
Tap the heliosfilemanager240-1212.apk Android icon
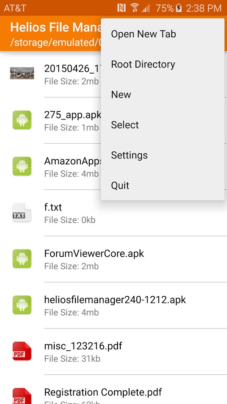(x=22, y=305)
